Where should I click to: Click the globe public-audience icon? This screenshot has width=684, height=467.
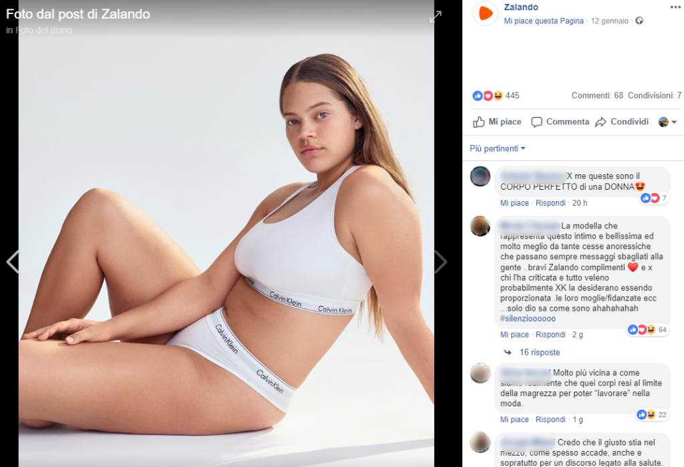639,21
